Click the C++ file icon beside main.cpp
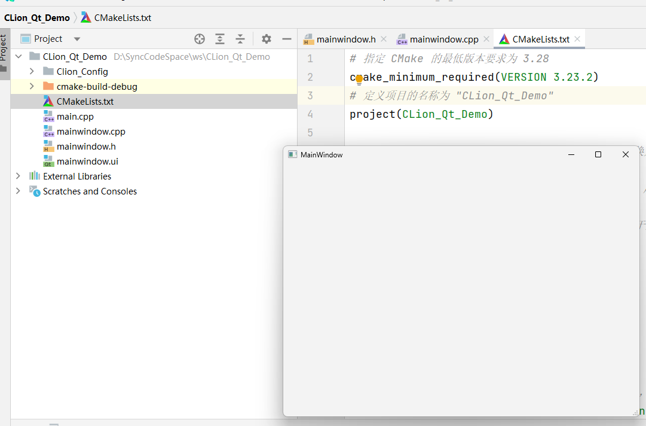The image size is (646, 426). pos(48,116)
